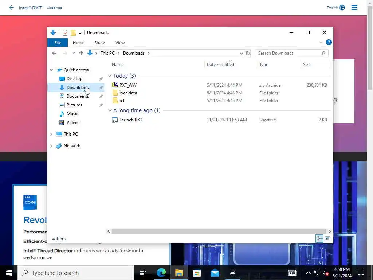Select the rxt folder icon
The width and height of the screenshot is (373, 280).
coord(115,101)
